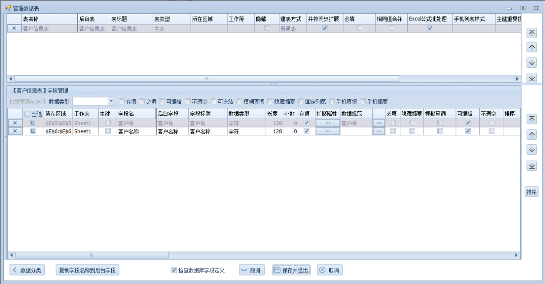The image size is (545, 284).
Task: Click the 排序 button beside the field list
Action: coord(532,192)
